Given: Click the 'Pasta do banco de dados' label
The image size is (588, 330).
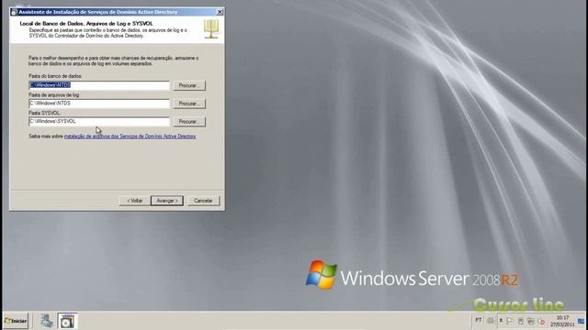Looking at the screenshot, I should (x=55, y=76).
